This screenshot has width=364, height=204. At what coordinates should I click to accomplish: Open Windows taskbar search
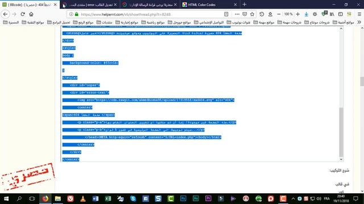pos(19,199)
